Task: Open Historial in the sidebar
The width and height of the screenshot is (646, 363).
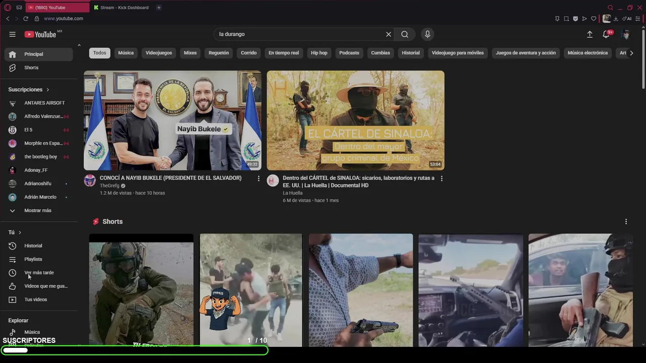Action: tap(39, 246)
